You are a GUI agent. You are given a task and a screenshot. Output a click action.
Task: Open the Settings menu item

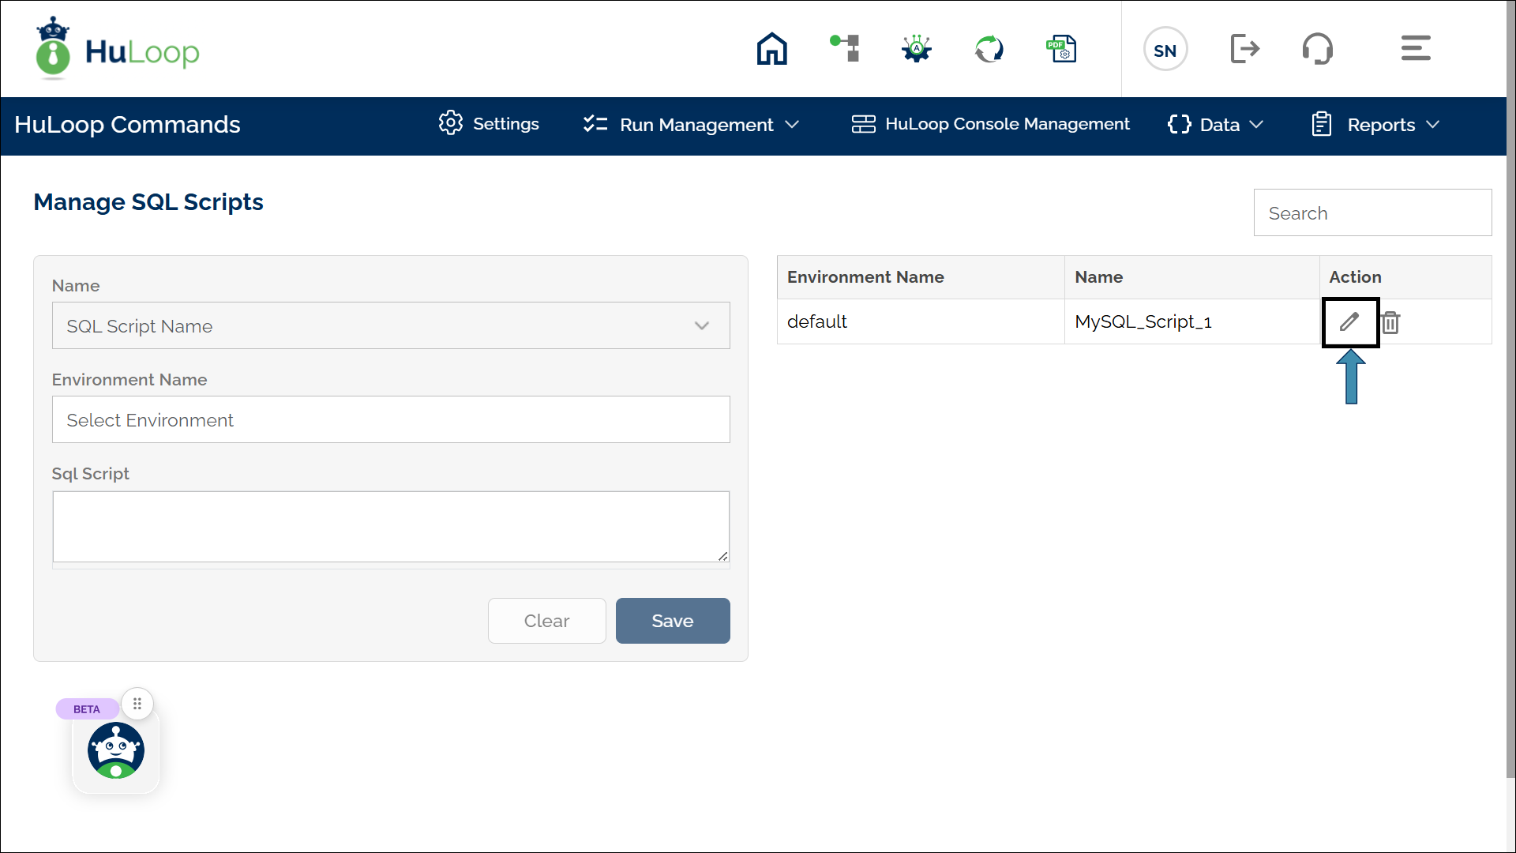pos(490,124)
